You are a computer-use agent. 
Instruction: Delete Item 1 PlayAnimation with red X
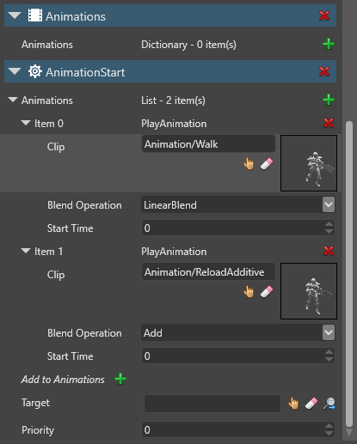(x=329, y=251)
